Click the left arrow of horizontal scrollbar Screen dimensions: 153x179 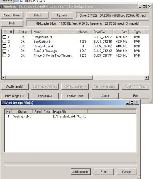4,78
